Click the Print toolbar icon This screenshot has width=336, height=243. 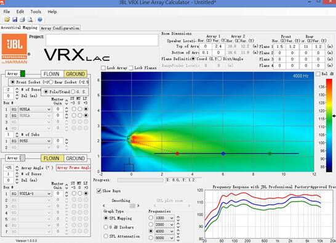22,20
